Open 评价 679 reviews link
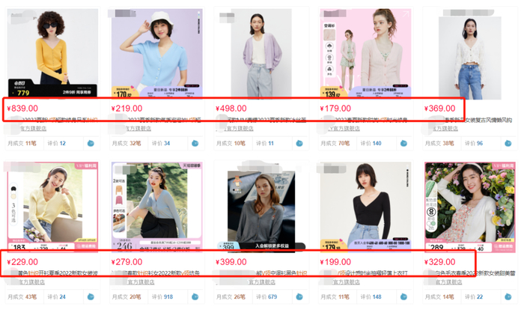This screenshot has height=310, width=524. click(x=266, y=297)
